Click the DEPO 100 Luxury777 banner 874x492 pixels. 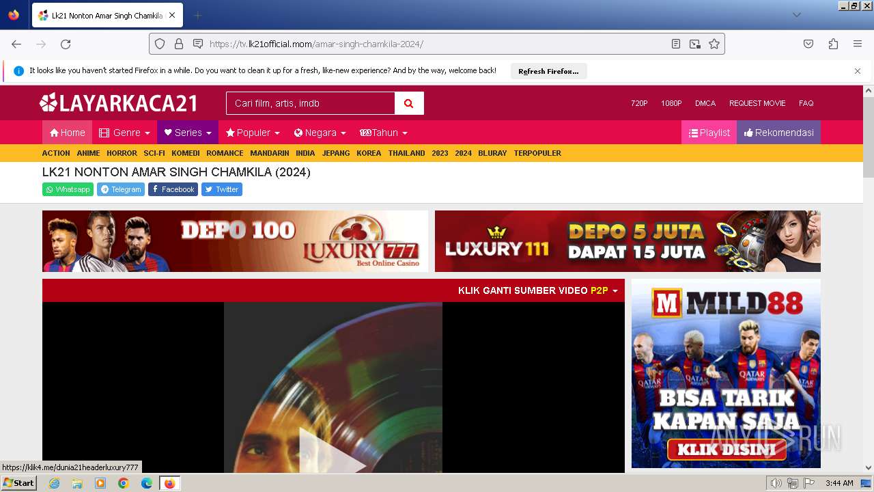pos(235,241)
